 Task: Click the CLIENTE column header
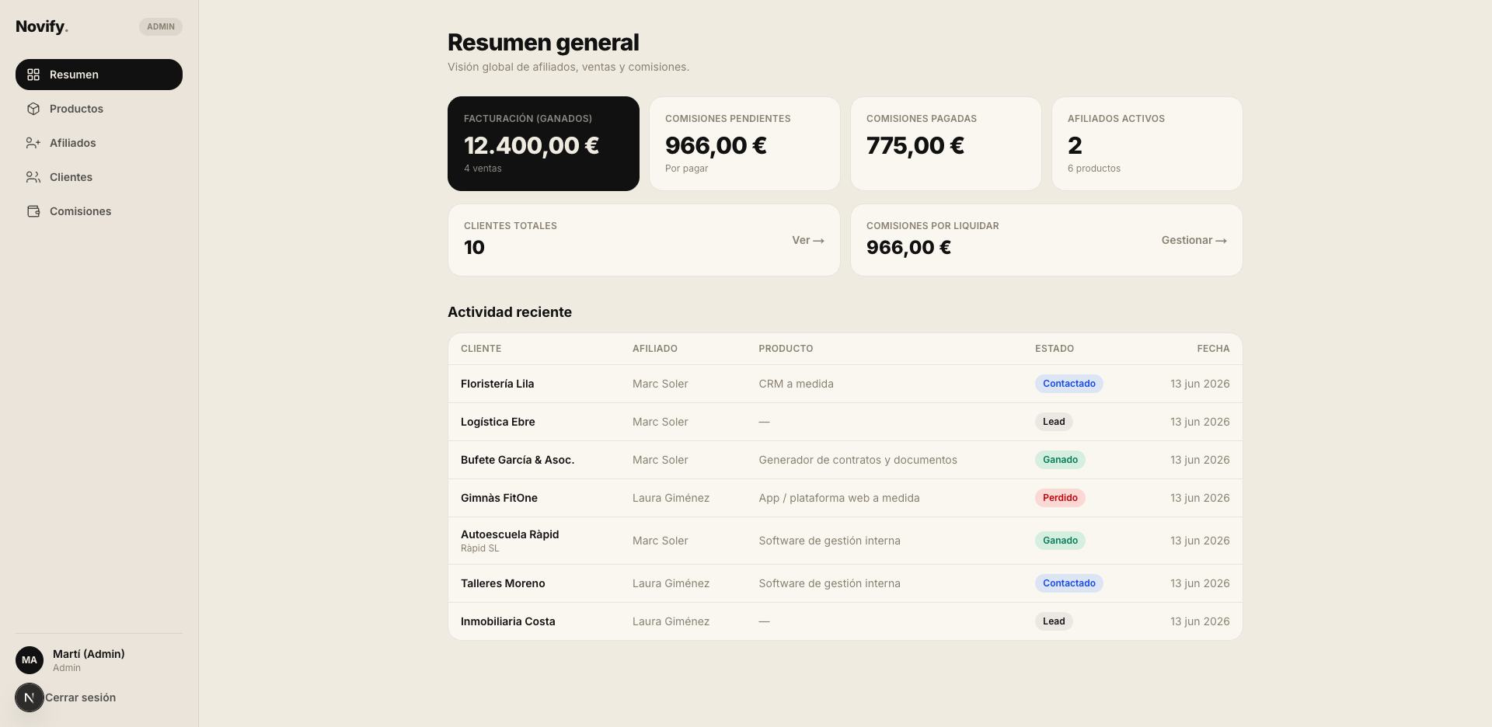coord(481,349)
